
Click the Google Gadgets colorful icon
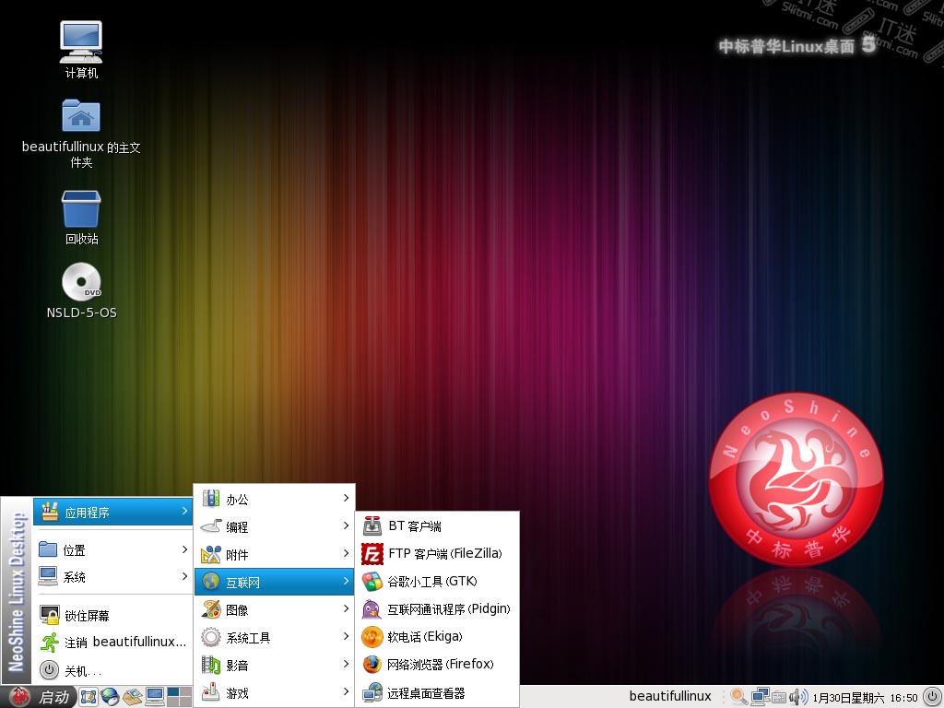click(x=372, y=582)
